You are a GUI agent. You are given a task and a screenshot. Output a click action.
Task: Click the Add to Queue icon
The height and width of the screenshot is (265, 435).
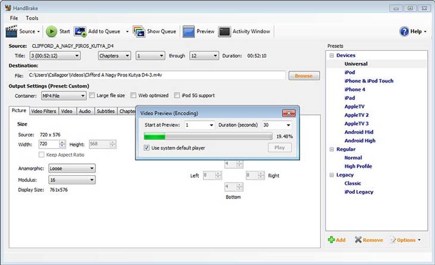[80, 32]
